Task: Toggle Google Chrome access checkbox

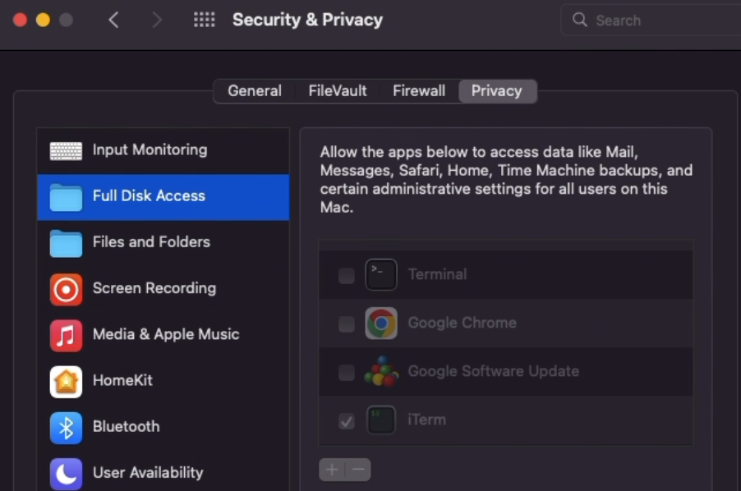Action: point(347,324)
